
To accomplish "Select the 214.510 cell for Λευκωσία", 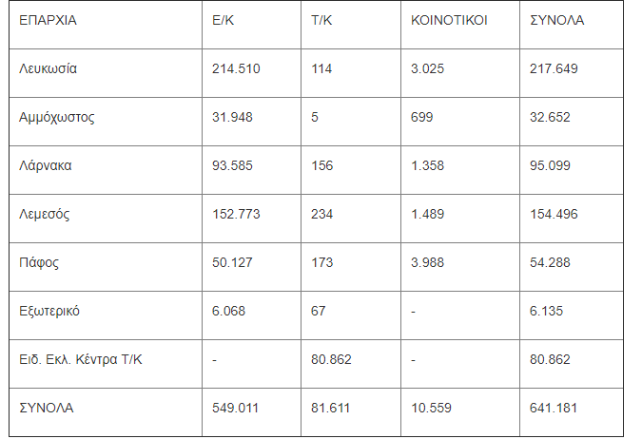I will 236,68.
